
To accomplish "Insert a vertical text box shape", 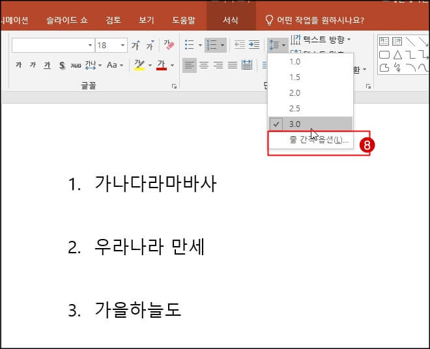I will pyautogui.click(x=397, y=42).
